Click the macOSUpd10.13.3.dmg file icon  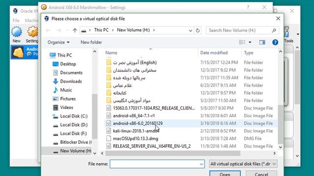108,138
